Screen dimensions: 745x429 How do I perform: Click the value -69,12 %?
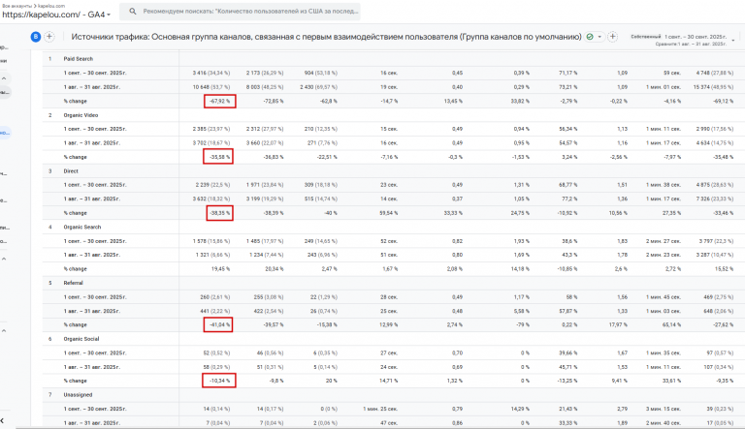point(723,101)
